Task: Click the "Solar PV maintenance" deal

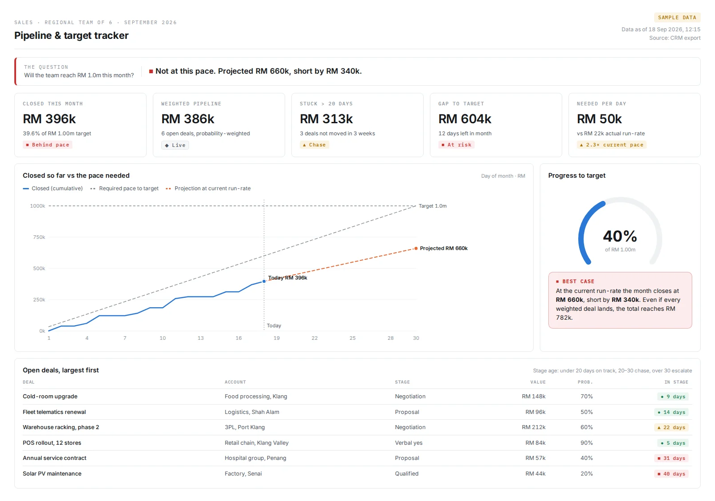Action: (x=52, y=474)
